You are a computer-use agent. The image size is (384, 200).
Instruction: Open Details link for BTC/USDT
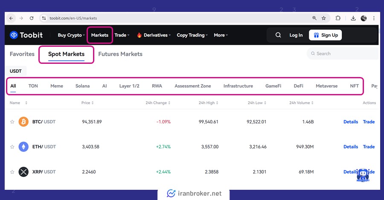351,122
